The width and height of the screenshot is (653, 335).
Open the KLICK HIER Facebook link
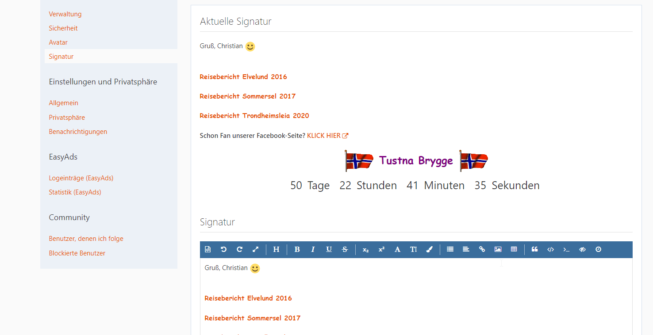point(327,136)
